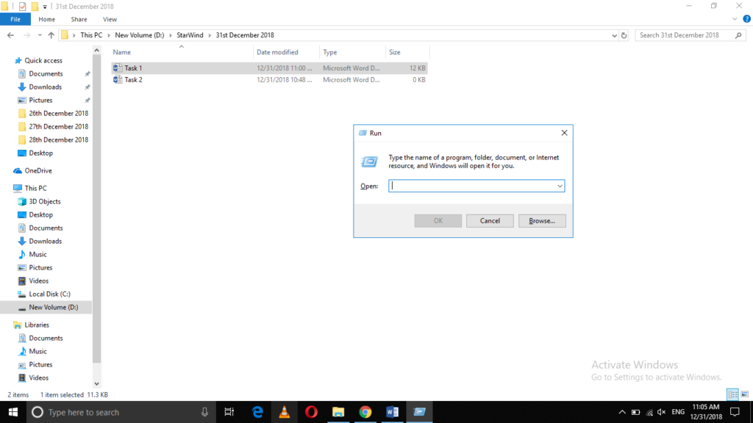
Task: Open 28th December 2018 folder in sidebar
Action: click(58, 140)
